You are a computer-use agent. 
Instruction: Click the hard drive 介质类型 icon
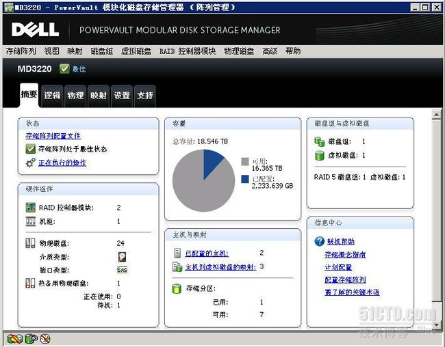click(x=123, y=257)
